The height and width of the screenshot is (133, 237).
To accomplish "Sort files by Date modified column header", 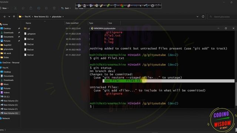I will (72, 23).
